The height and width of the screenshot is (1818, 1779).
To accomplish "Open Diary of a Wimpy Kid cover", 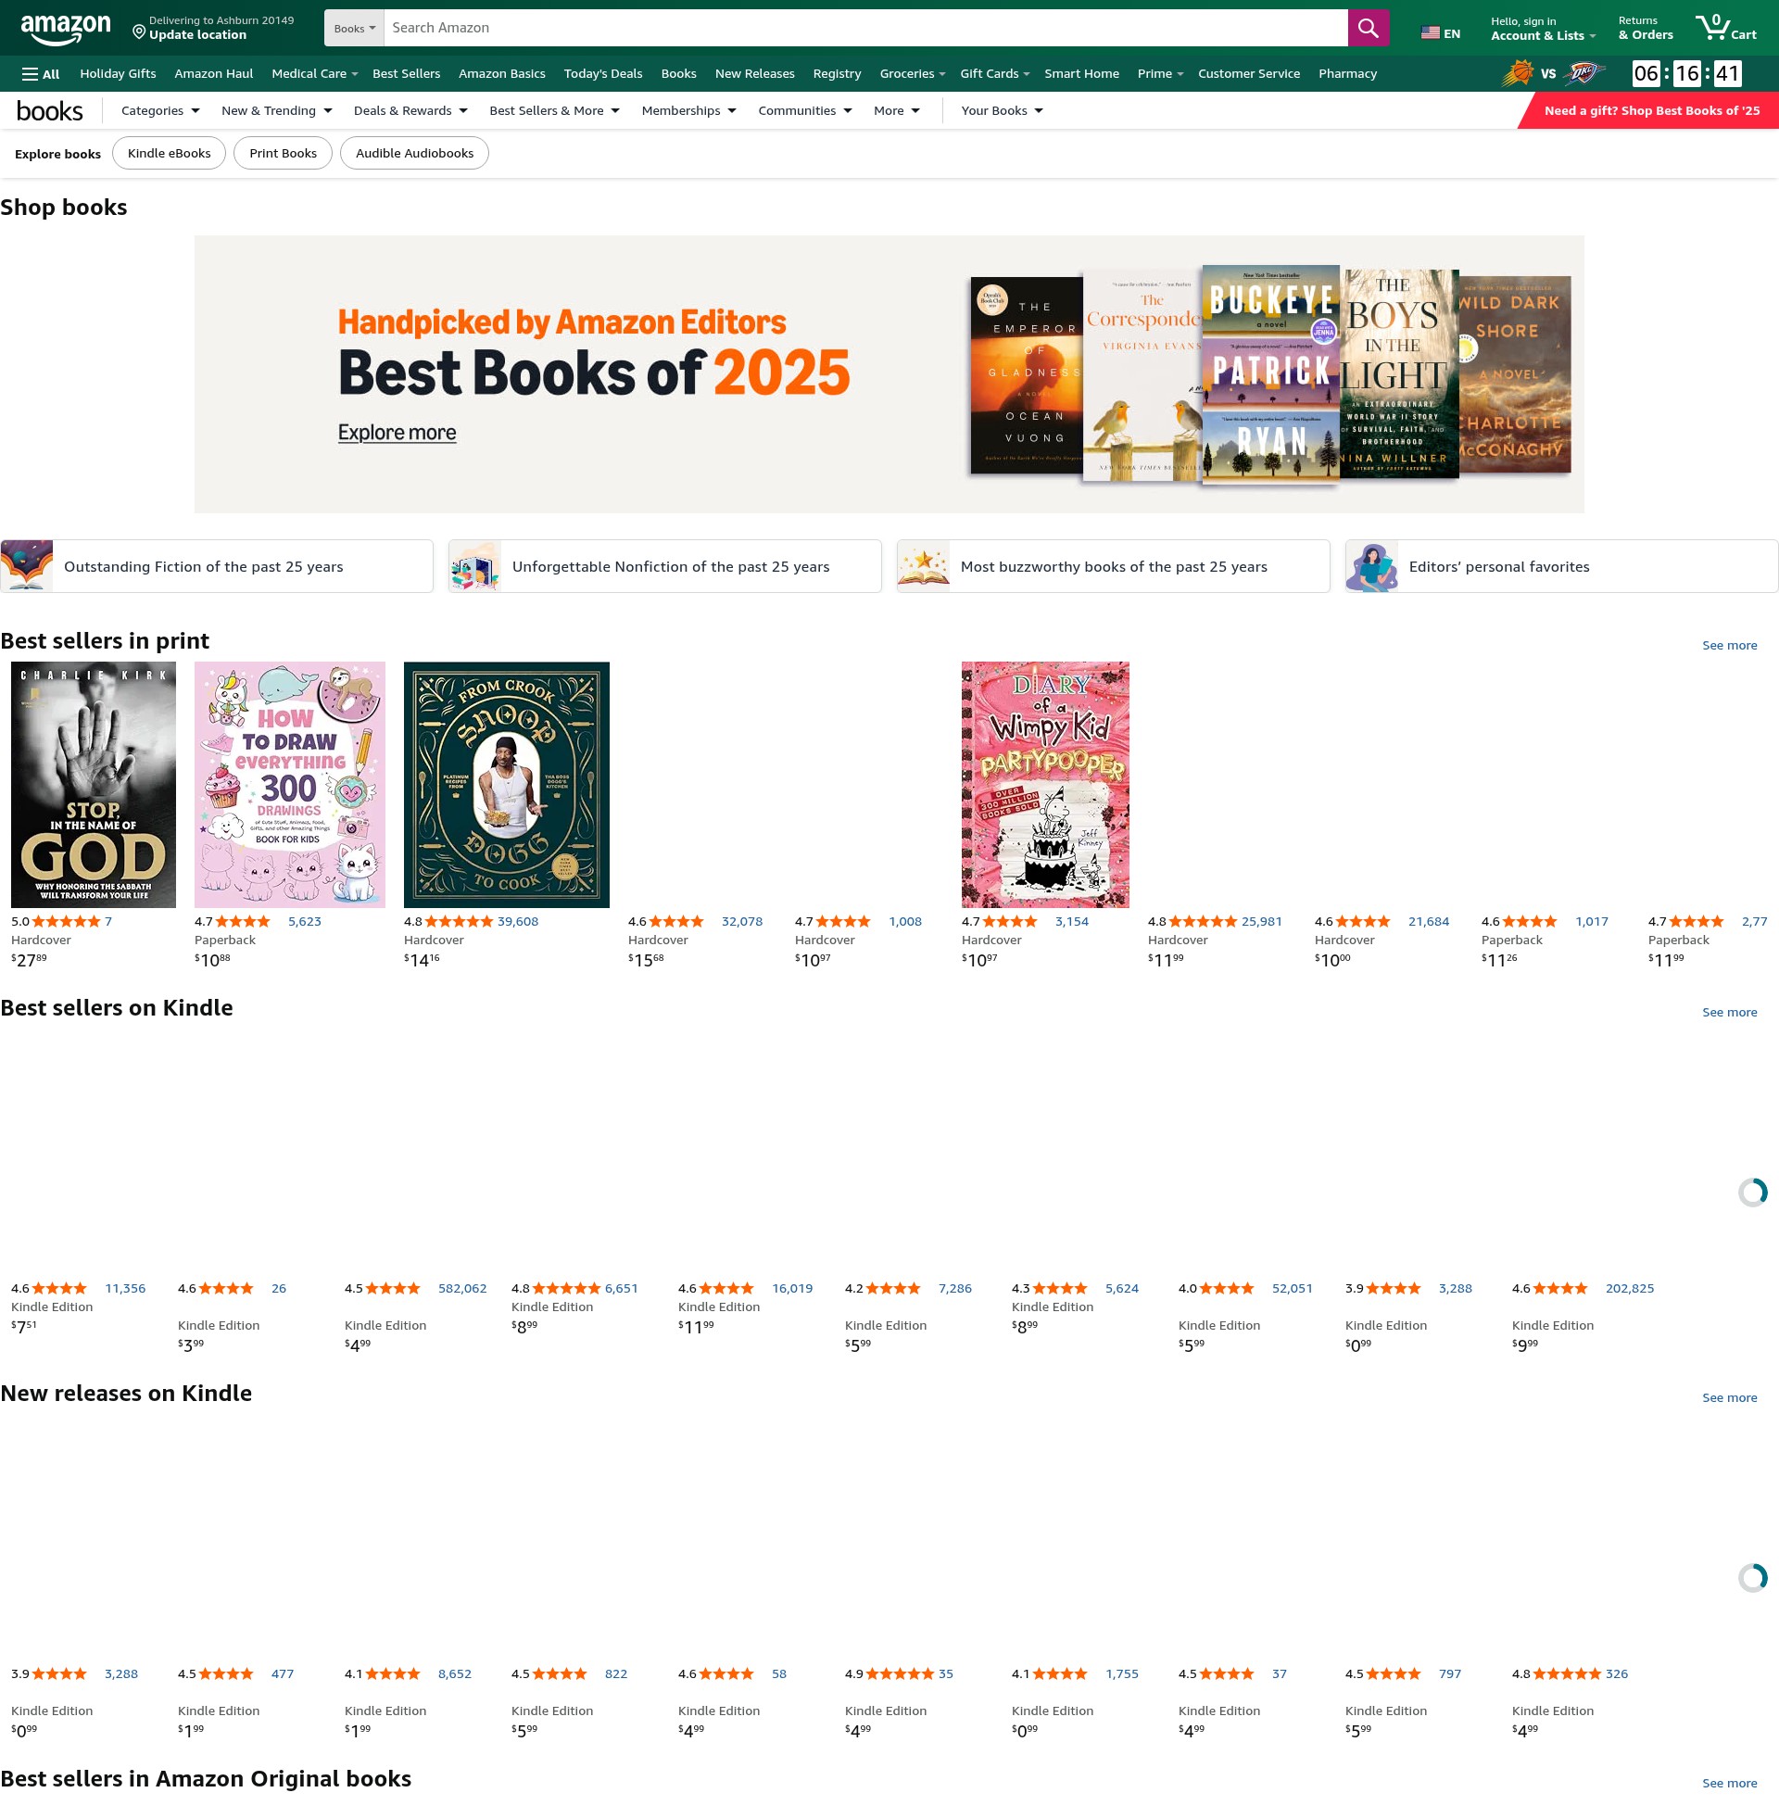I will pos(1045,785).
